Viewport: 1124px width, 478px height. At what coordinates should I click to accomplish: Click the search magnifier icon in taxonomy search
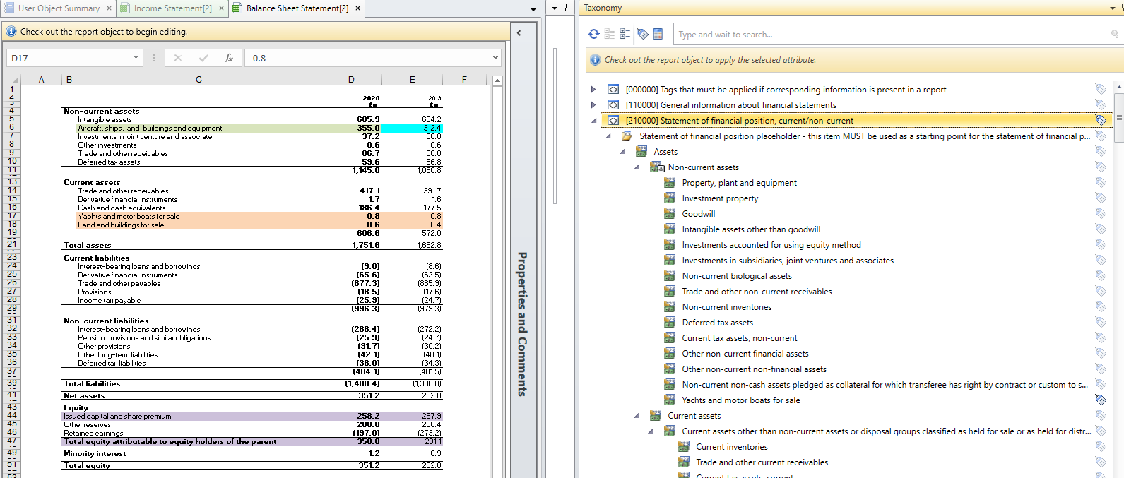1115,34
